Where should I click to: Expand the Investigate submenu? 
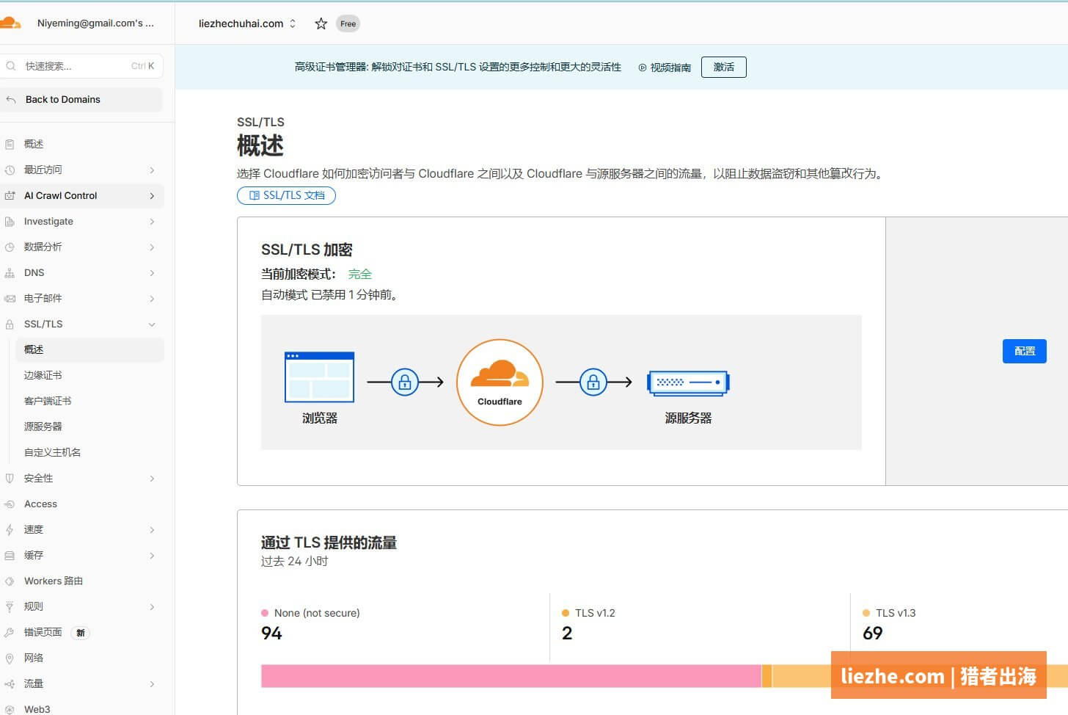point(152,221)
